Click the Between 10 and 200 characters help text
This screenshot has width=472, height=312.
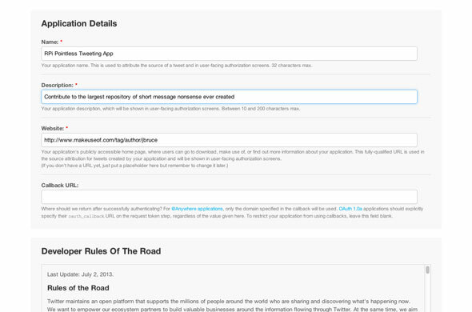(x=261, y=109)
